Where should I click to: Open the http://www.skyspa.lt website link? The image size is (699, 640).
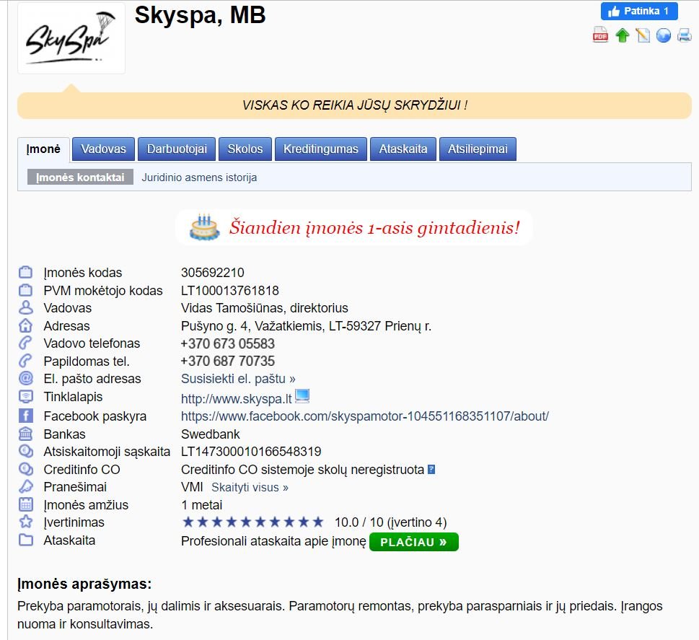[237, 399]
